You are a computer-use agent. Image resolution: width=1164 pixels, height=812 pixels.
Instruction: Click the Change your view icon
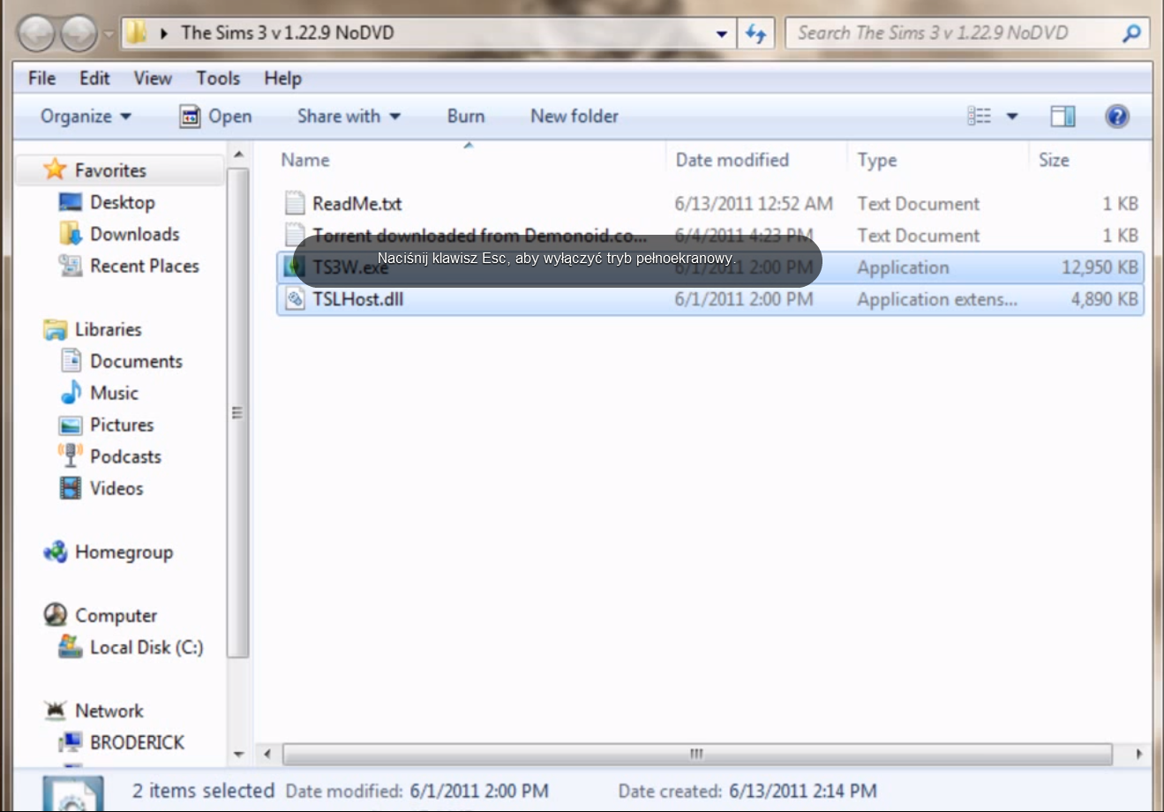980,117
